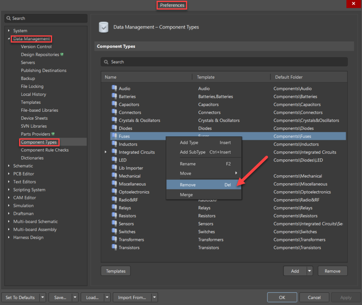
Task: Click the search magnifier in left panel
Action: (x=8, y=18)
